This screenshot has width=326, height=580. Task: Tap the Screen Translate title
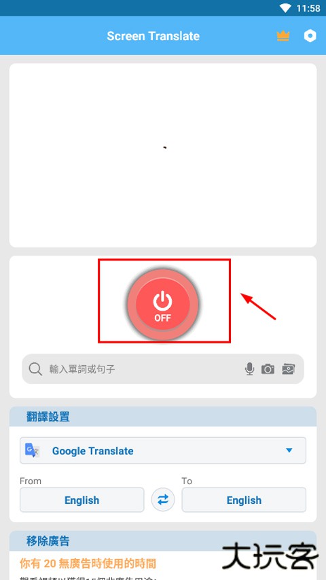[x=153, y=36]
